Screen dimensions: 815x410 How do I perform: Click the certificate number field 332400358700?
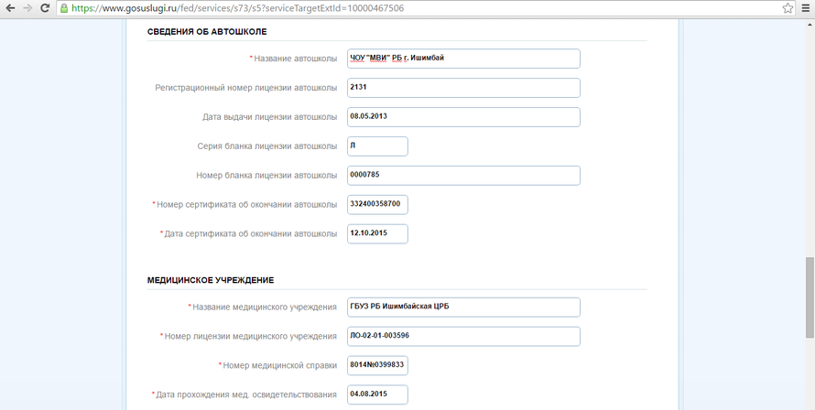pyautogui.click(x=377, y=204)
